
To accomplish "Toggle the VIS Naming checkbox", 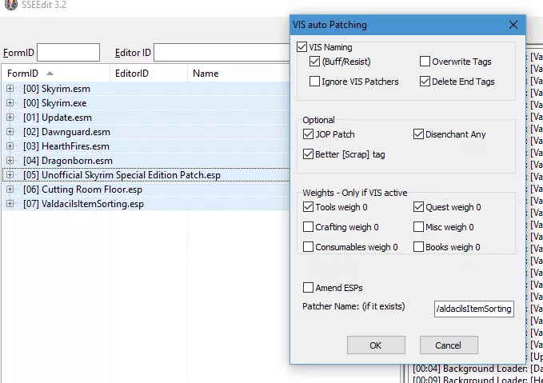I will [302, 47].
